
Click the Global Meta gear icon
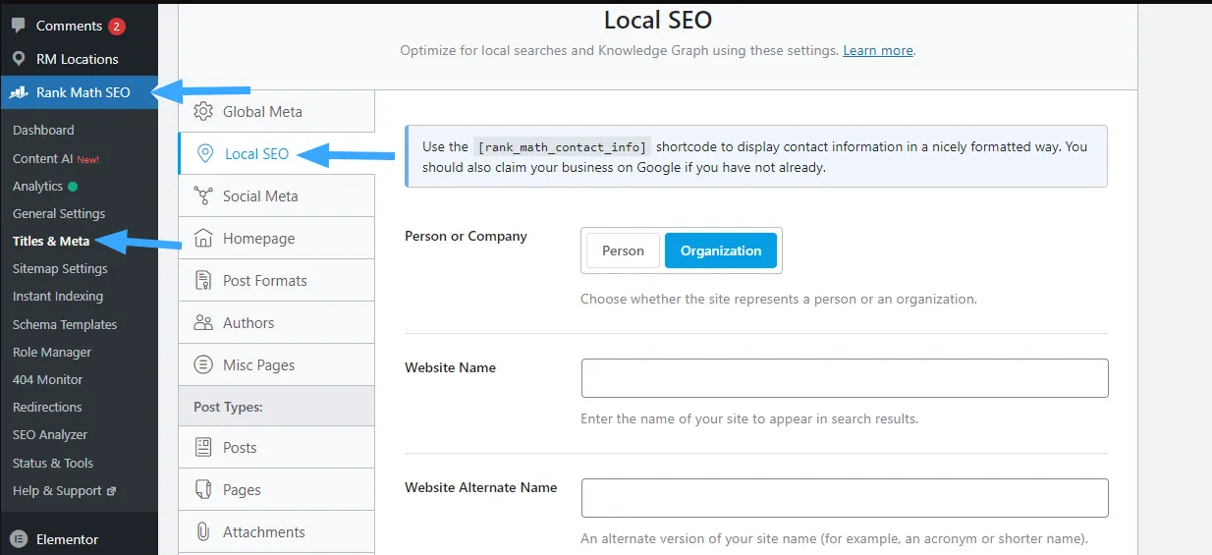click(203, 111)
